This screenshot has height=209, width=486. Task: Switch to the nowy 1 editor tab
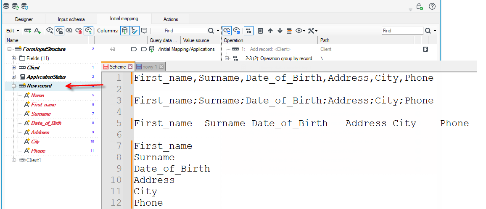pyautogui.click(x=151, y=67)
